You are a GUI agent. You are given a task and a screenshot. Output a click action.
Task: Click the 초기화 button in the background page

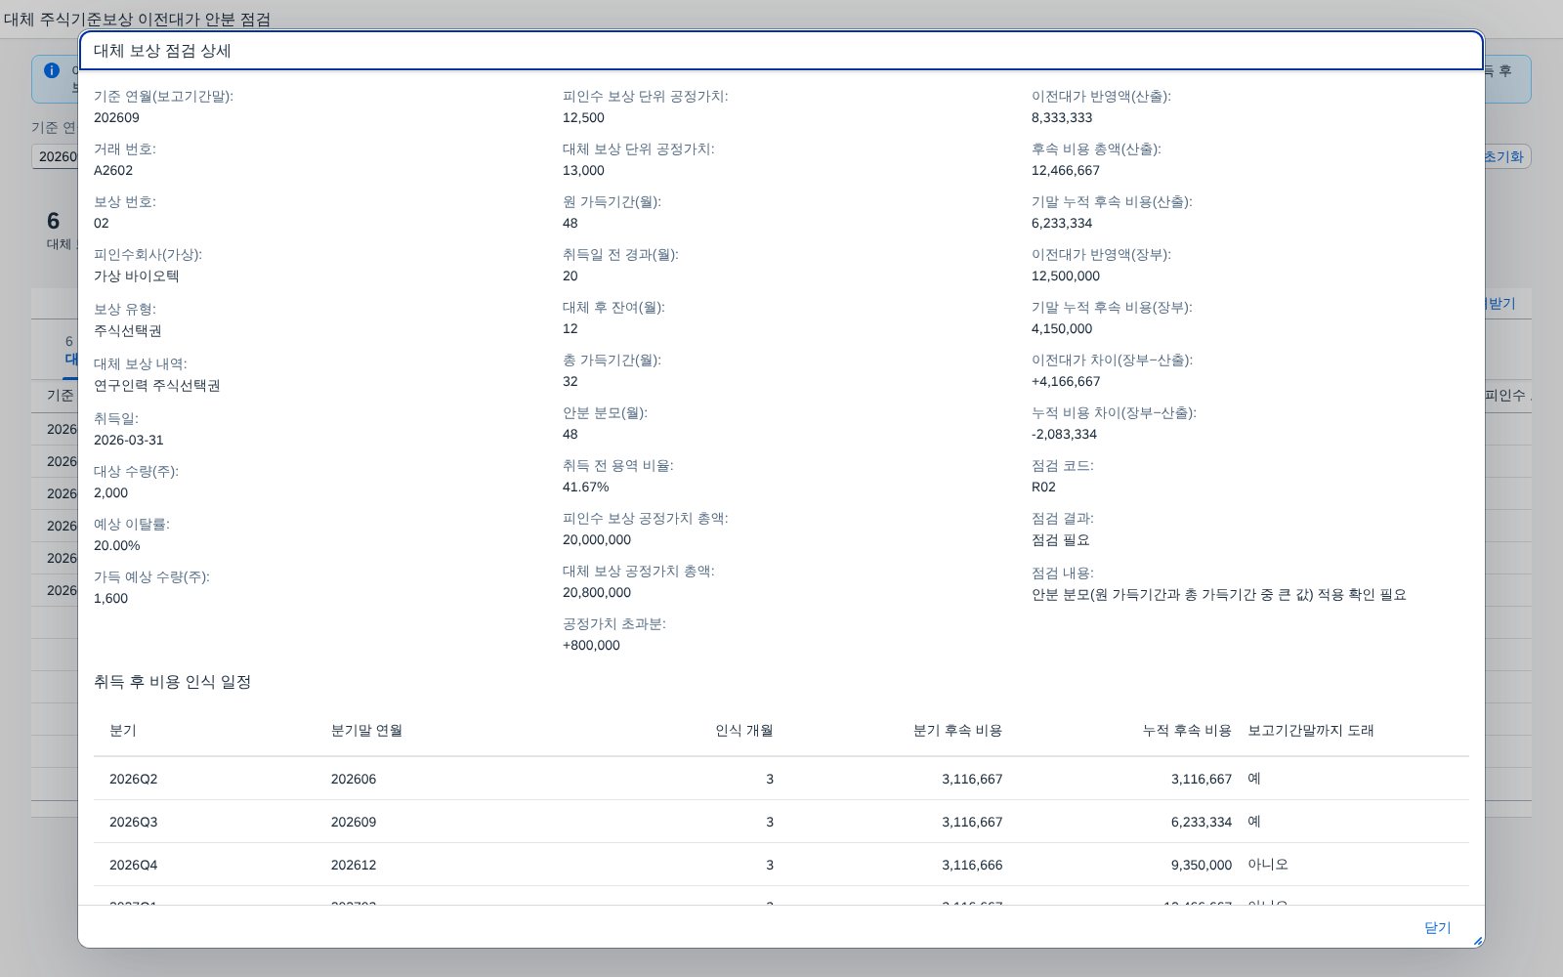pos(1503,156)
